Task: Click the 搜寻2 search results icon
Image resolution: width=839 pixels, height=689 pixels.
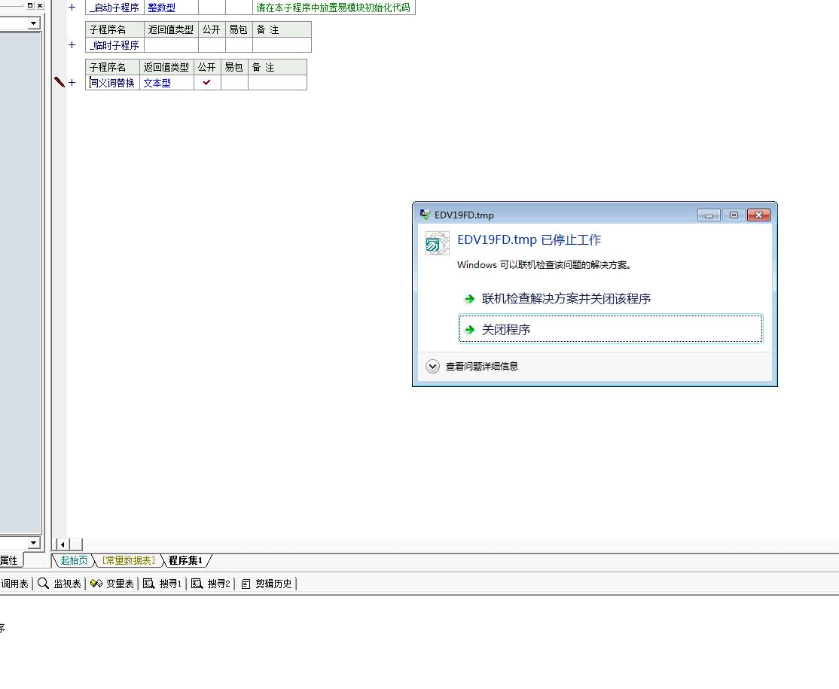Action: (197, 584)
